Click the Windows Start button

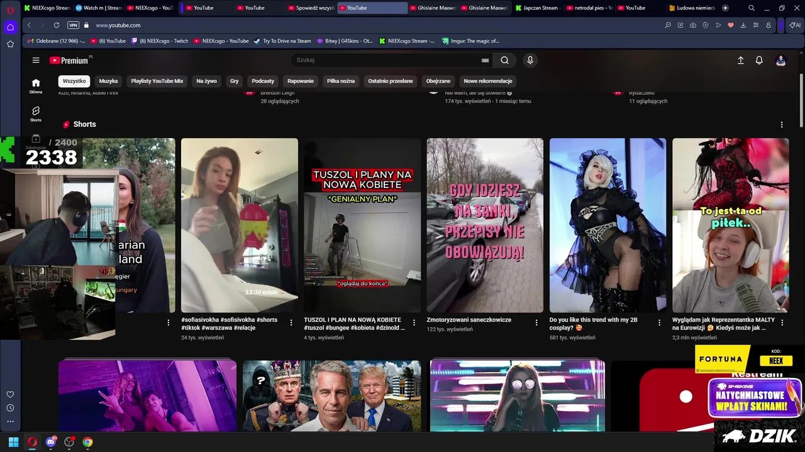coord(13,442)
